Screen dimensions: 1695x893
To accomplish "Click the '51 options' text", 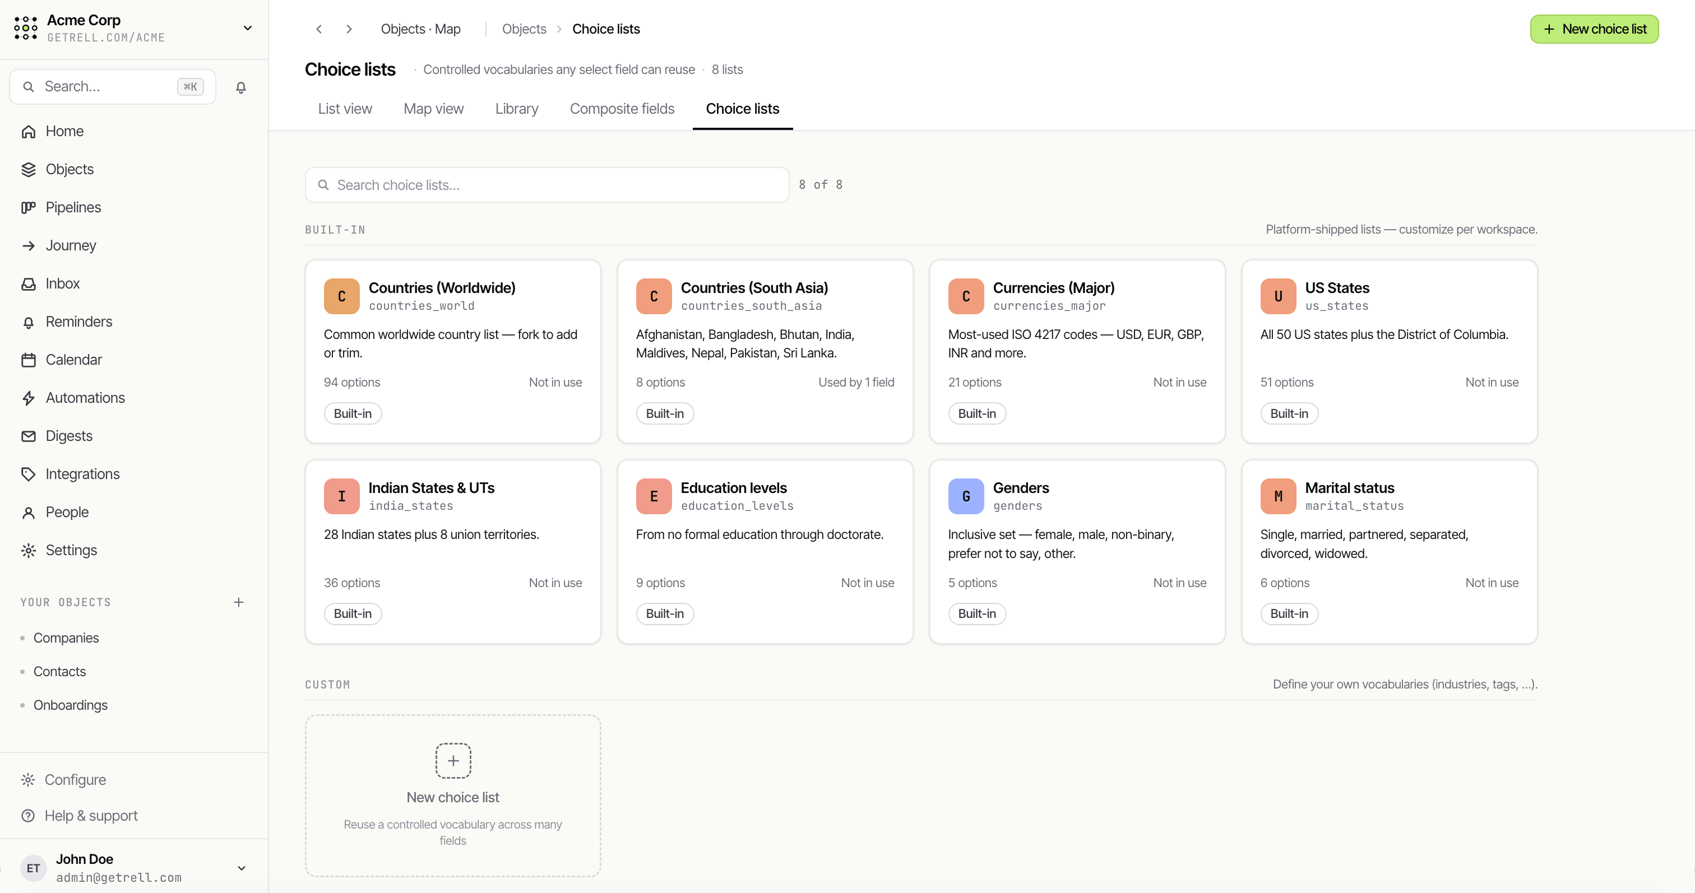I will click(x=1286, y=382).
